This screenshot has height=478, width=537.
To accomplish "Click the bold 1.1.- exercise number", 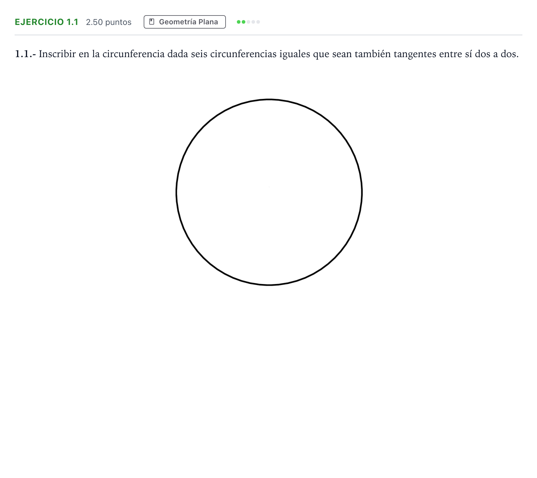I will (25, 54).
